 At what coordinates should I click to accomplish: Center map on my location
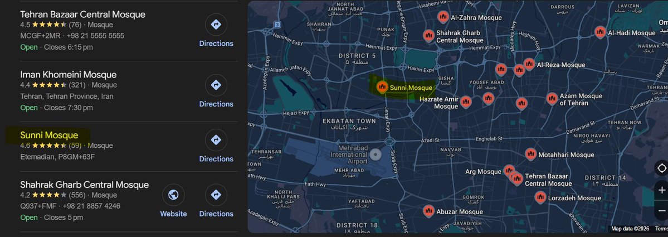(661, 168)
